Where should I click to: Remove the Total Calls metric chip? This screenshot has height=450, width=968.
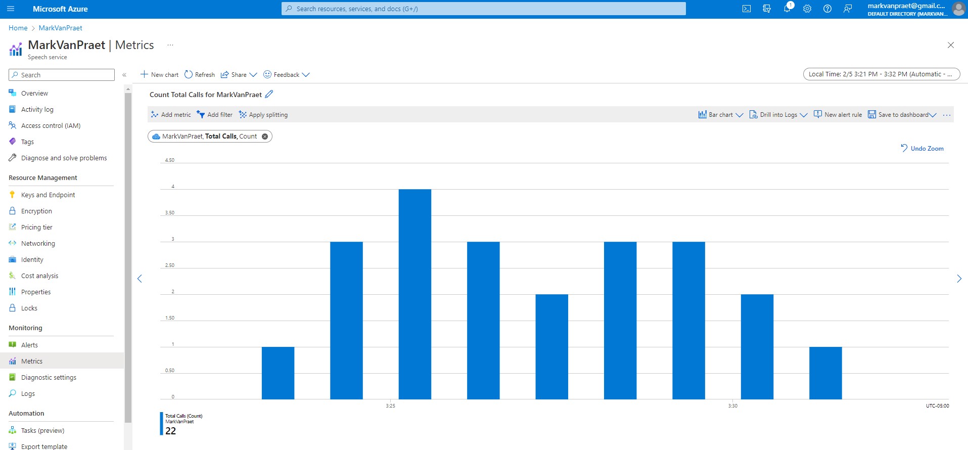[265, 137]
